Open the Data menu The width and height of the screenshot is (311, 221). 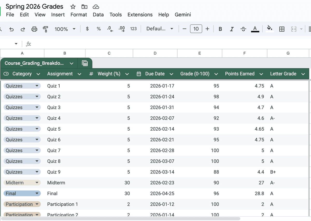coord(98,15)
